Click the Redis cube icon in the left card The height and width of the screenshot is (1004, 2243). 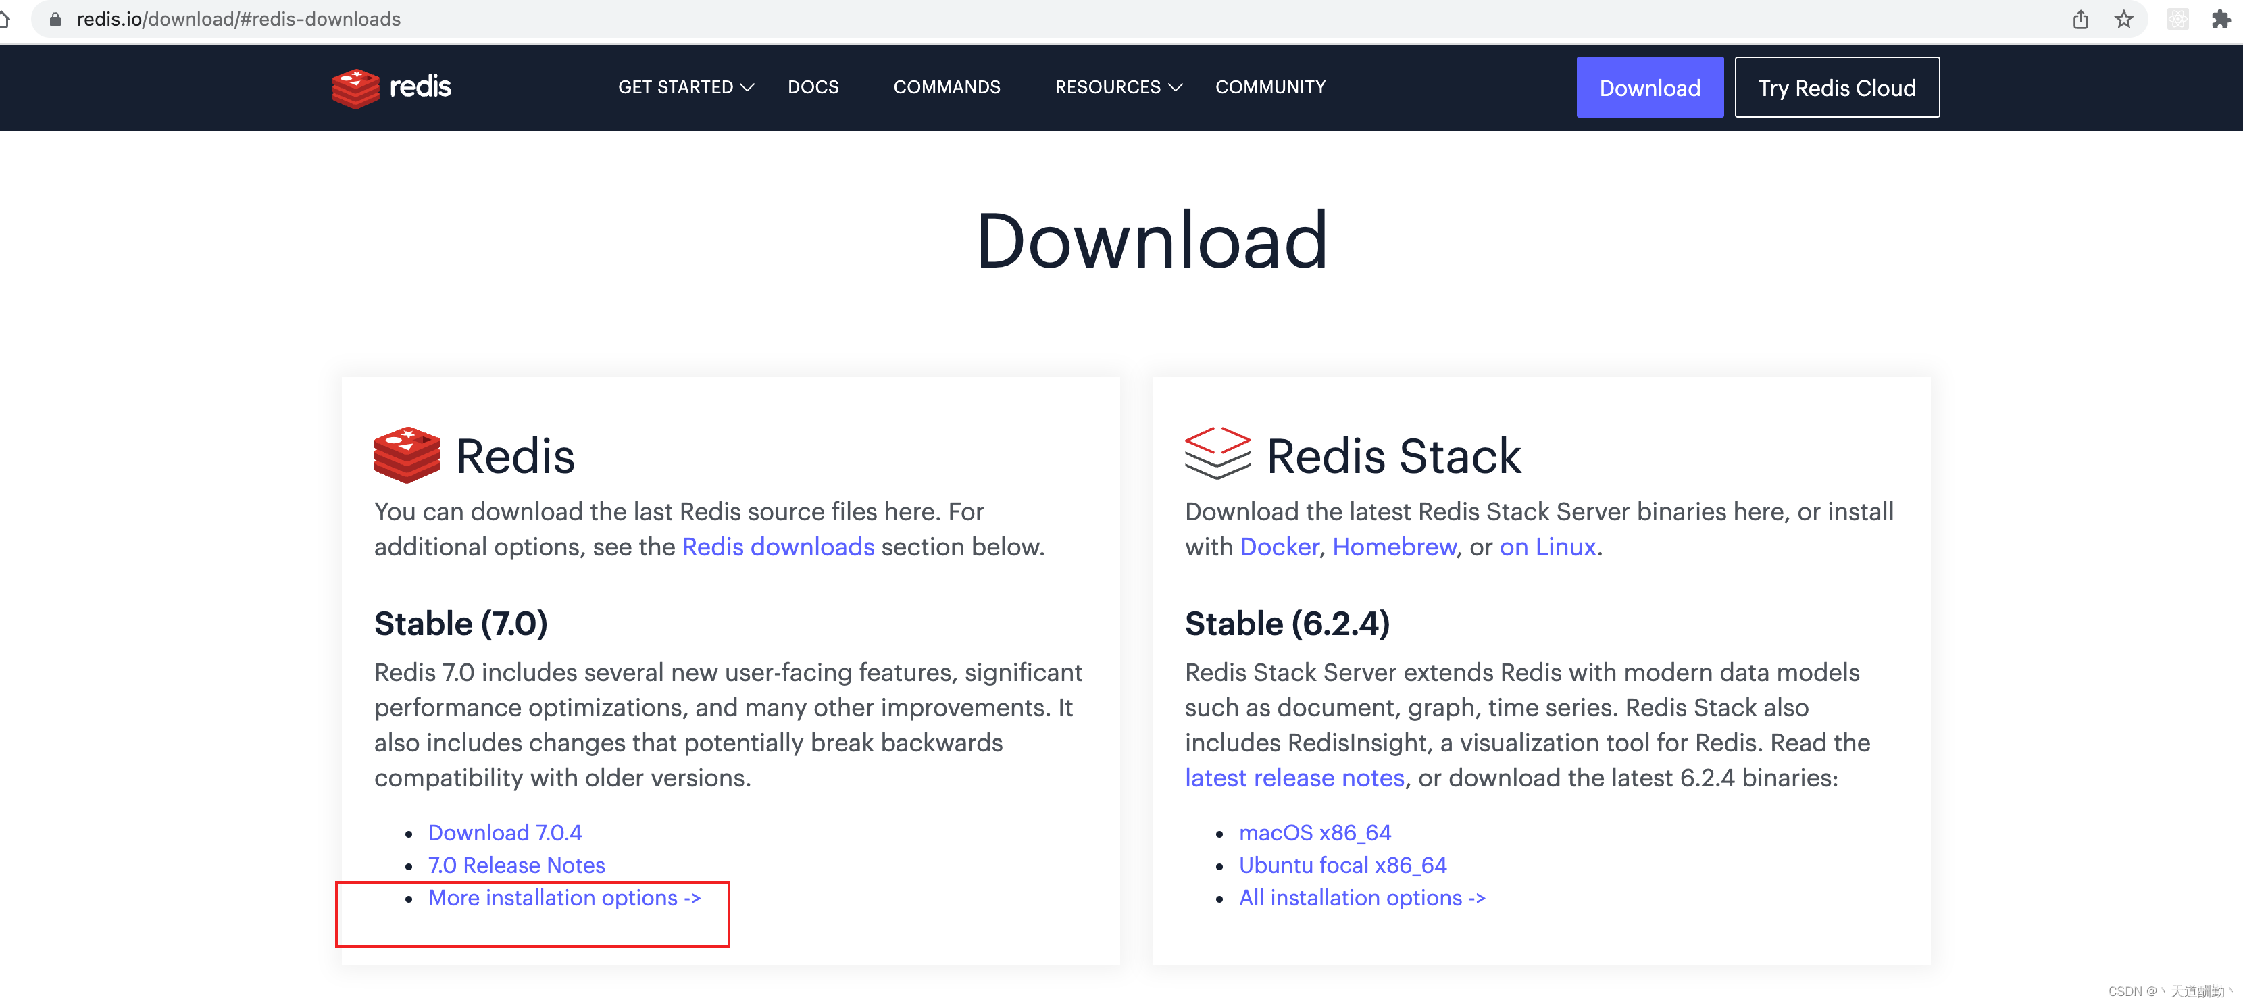coord(406,455)
